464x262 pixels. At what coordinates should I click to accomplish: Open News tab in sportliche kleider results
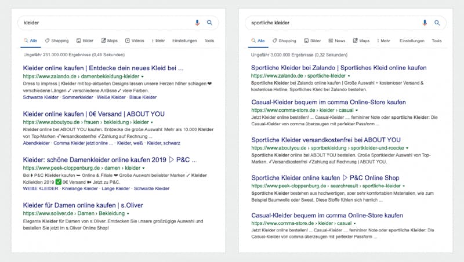337,41
